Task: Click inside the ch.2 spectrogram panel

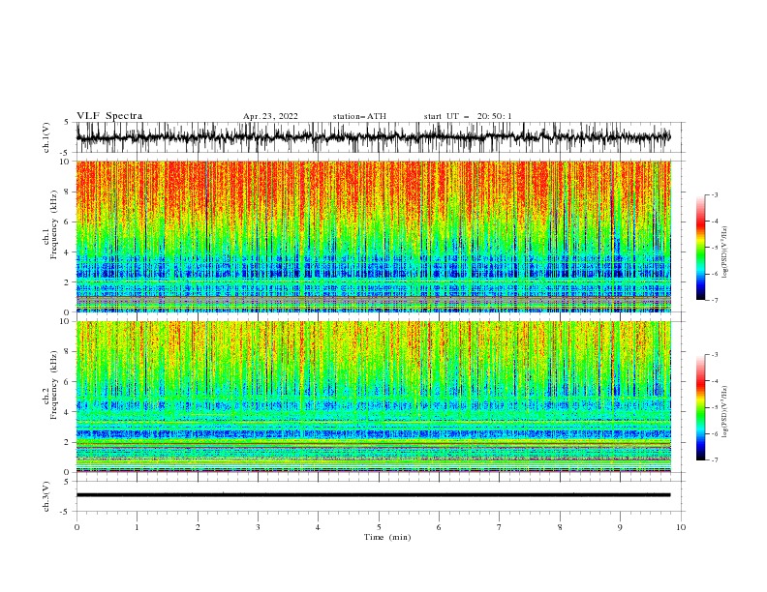Action: tap(373, 397)
